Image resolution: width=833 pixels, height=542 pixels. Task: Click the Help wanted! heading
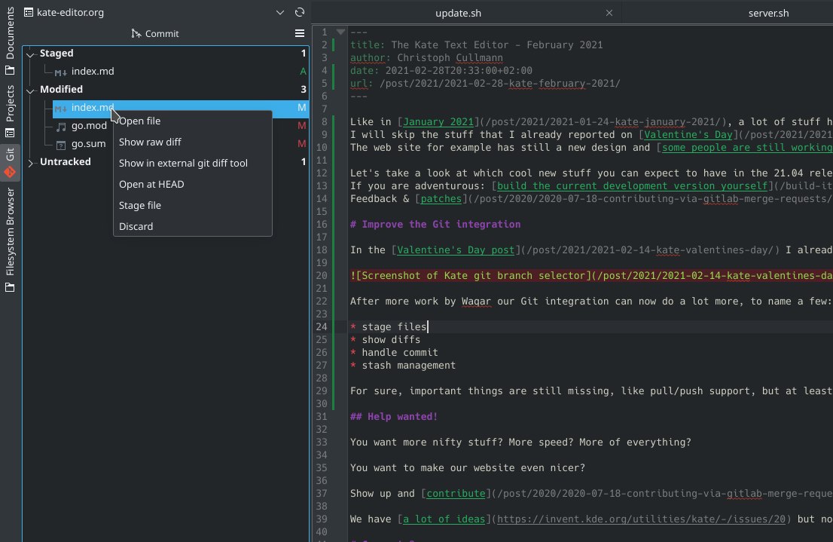point(394,417)
